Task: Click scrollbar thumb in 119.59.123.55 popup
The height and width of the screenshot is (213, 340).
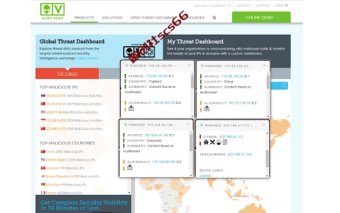Action: click(x=192, y=81)
